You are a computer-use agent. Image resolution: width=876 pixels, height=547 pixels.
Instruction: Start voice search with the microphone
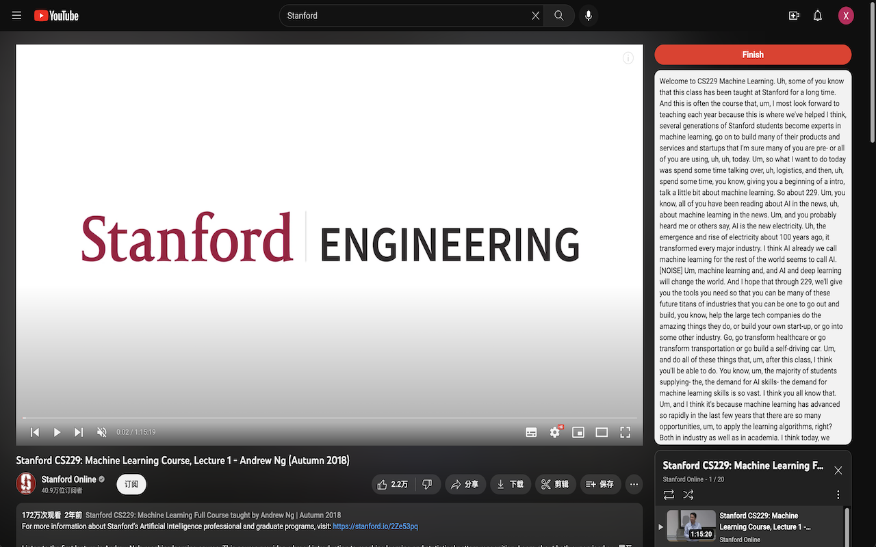click(x=589, y=16)
